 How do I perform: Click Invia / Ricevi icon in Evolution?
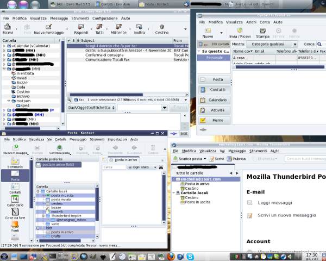pos(240,30)
